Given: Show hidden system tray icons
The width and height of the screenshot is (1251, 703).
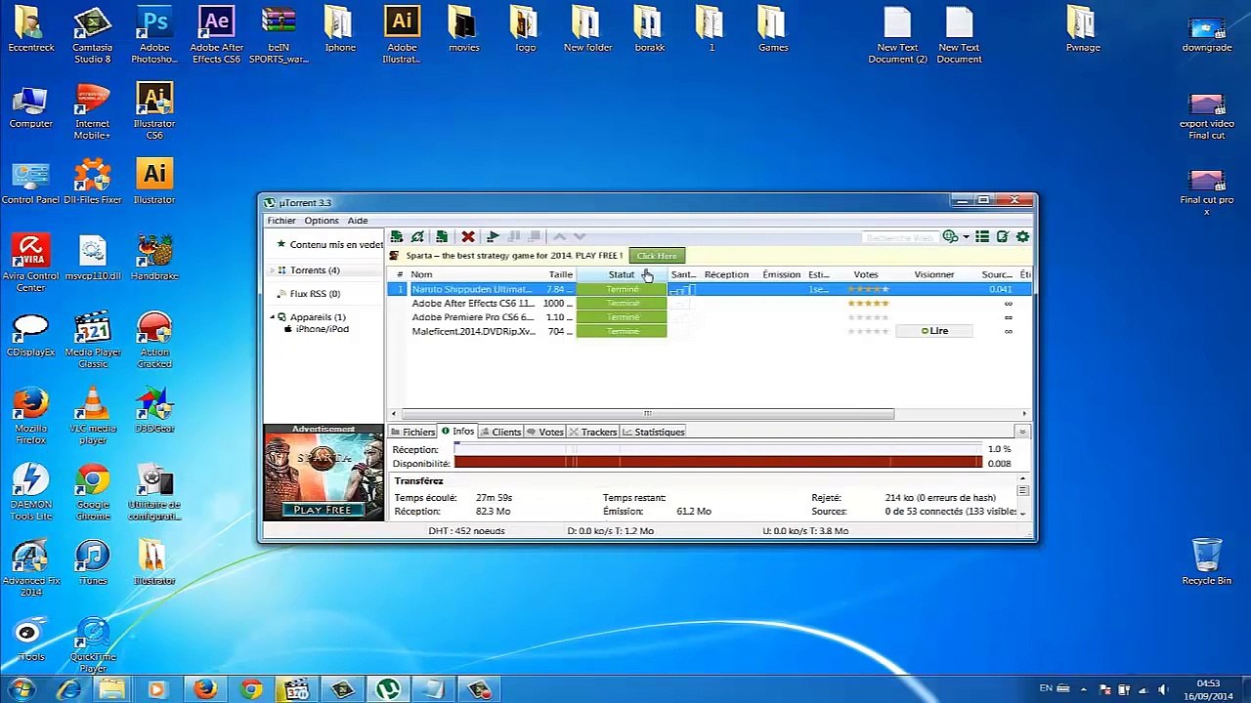Looking at the screenshot, I should point(1083,689).
